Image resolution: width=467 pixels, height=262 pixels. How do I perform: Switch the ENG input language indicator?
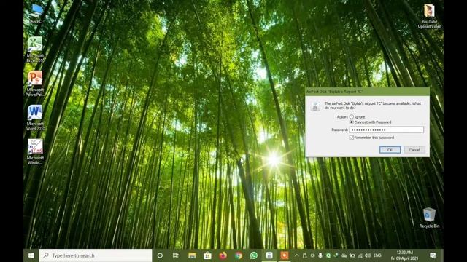(377, 255)
